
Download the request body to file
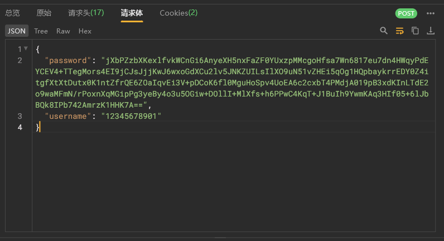pos(431,31)
